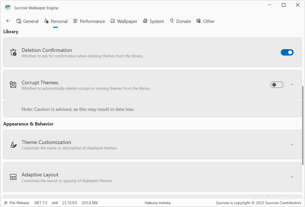Click the x64 architecture label
The width and height of the screenshot is (305, 207).
(55, 203)
